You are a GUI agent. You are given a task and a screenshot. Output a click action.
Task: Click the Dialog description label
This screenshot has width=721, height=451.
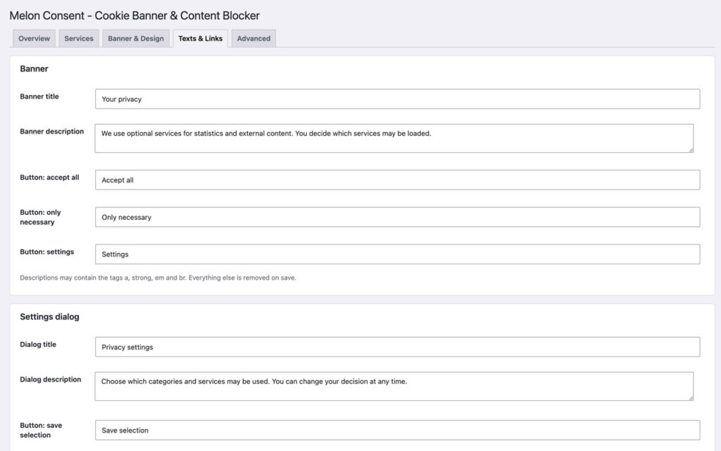tap(51, 379)
